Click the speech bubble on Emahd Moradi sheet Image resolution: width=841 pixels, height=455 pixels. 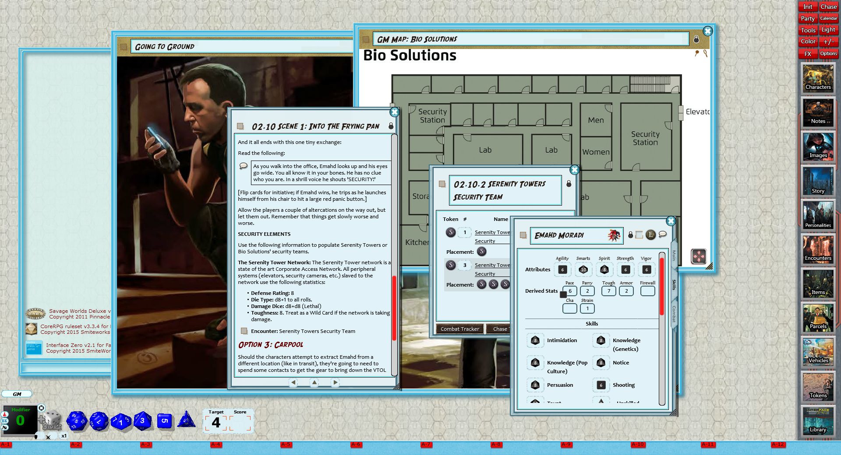point(663,234)
